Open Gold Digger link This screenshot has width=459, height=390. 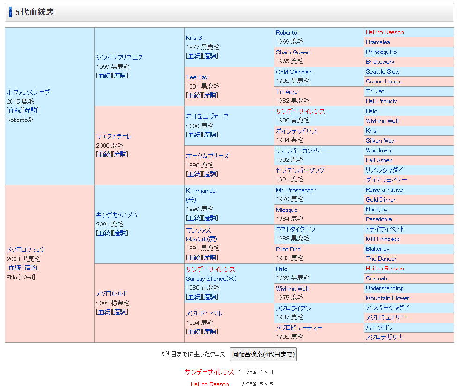click(x=380, y=200)
